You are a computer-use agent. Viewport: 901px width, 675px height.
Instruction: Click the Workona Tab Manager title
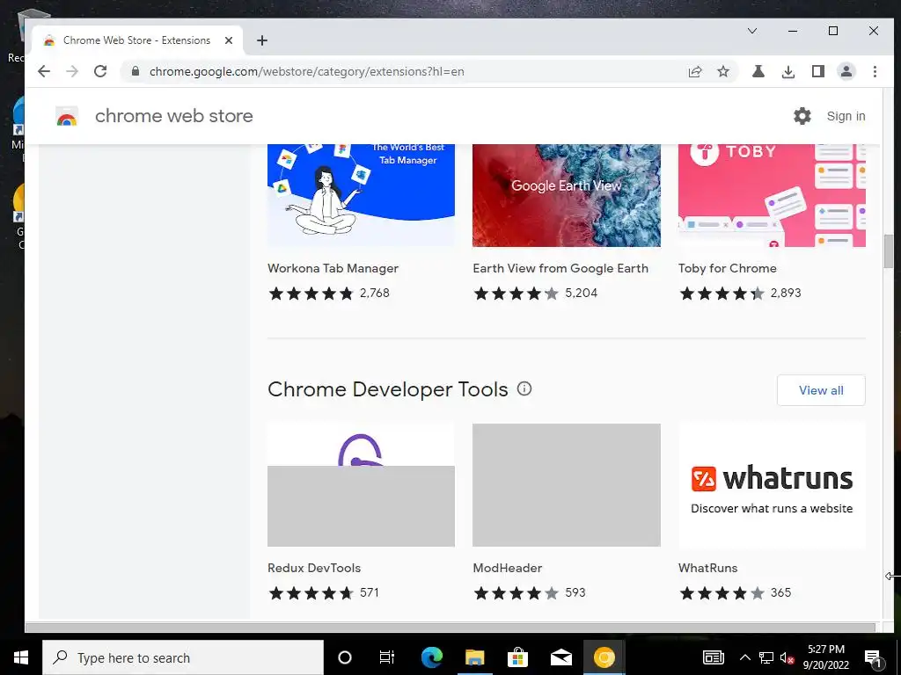pyautogui.click(x=333, y=268)
